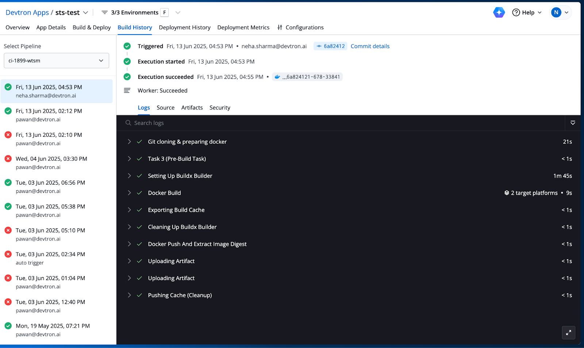Click the Devtron Apps breadcrumb link
The width and height of the screenshot is (584, 348).
27,12
